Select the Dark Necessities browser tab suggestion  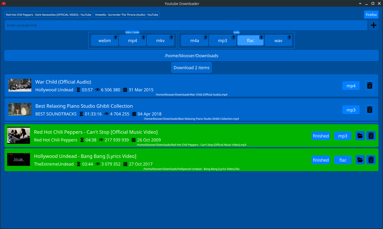click(x=49, y=15)
